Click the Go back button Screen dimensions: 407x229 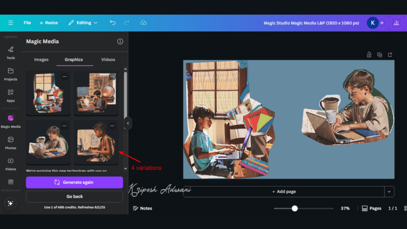(74, 196)
